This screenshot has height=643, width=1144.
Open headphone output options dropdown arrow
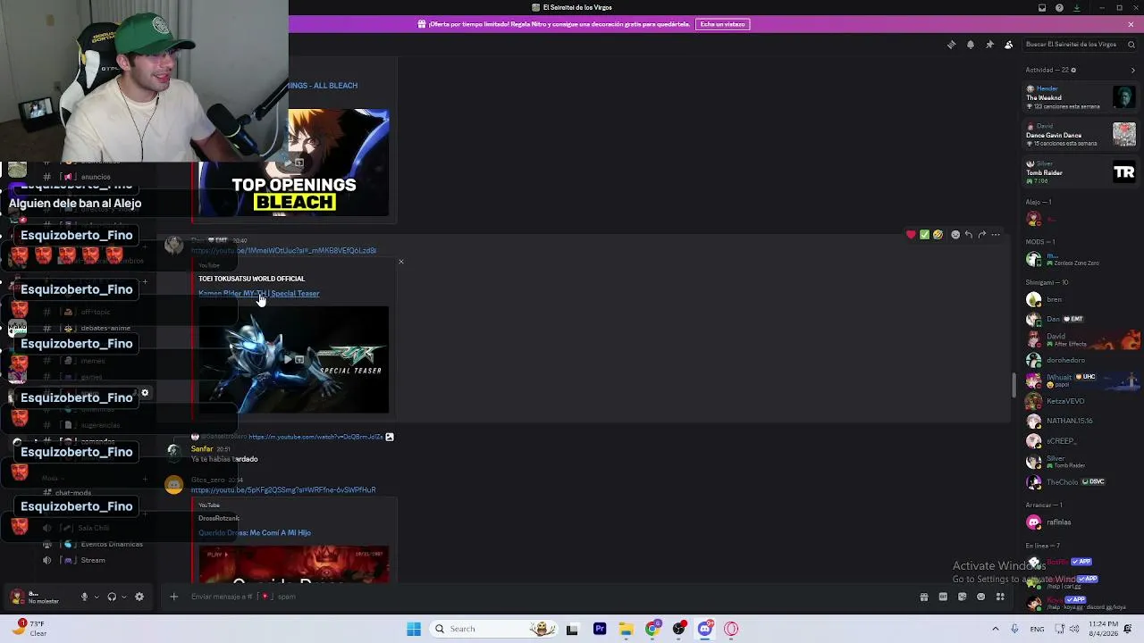(x=124, y=597)
